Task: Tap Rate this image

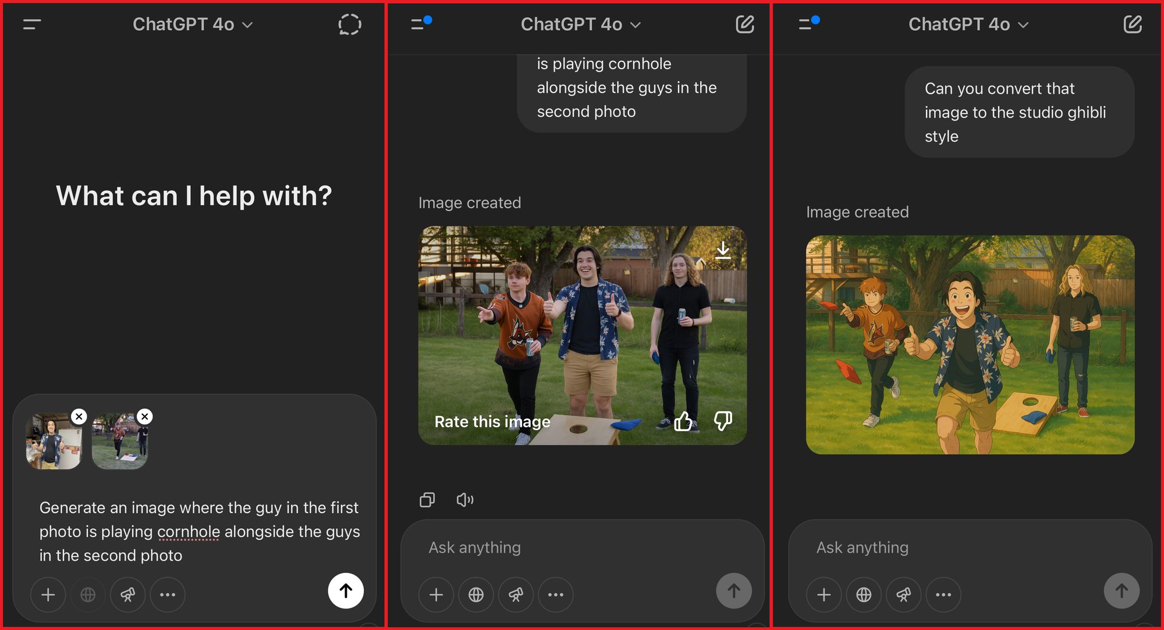Action: pyautogui.click(x=492, y=421)
